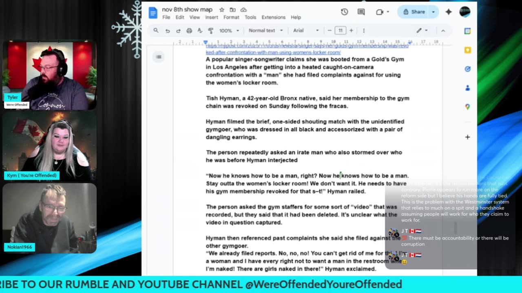Screen dimensions: 522x293
Task: Move document using the folder icon
Action: click(232, 10)
